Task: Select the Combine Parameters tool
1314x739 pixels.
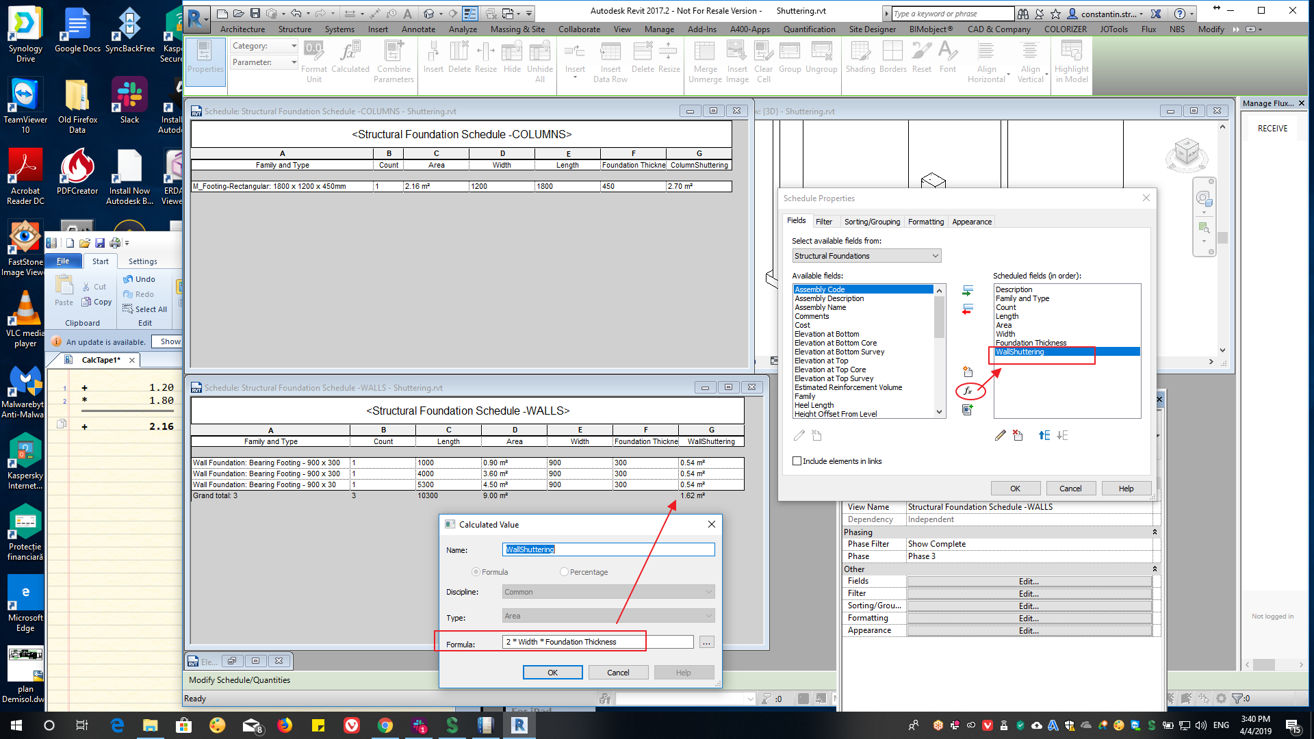Action: (394, 60)
